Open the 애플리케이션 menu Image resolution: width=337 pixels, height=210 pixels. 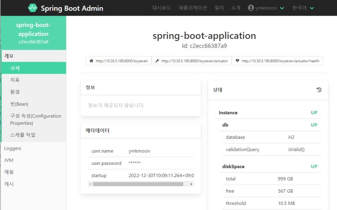pos(193,8)
